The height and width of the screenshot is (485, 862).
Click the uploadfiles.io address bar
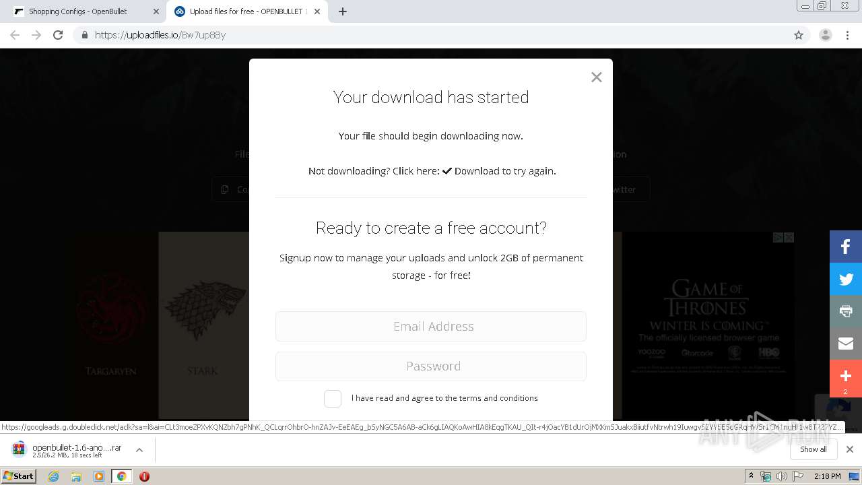click(431, 35)
